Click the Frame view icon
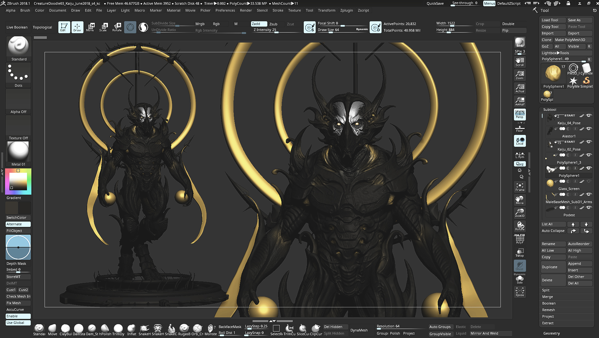The image size is (599, 338). [520, 187]
